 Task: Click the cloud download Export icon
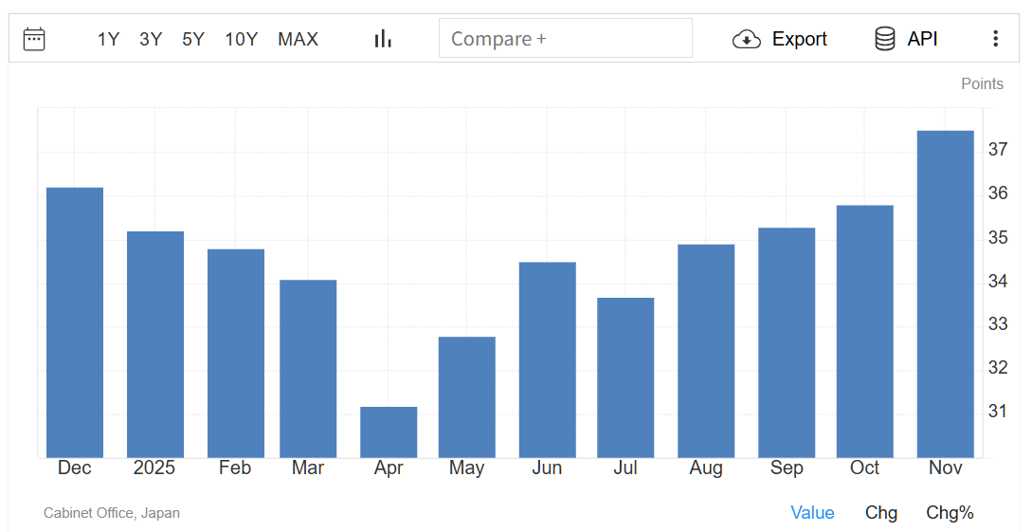747,39
